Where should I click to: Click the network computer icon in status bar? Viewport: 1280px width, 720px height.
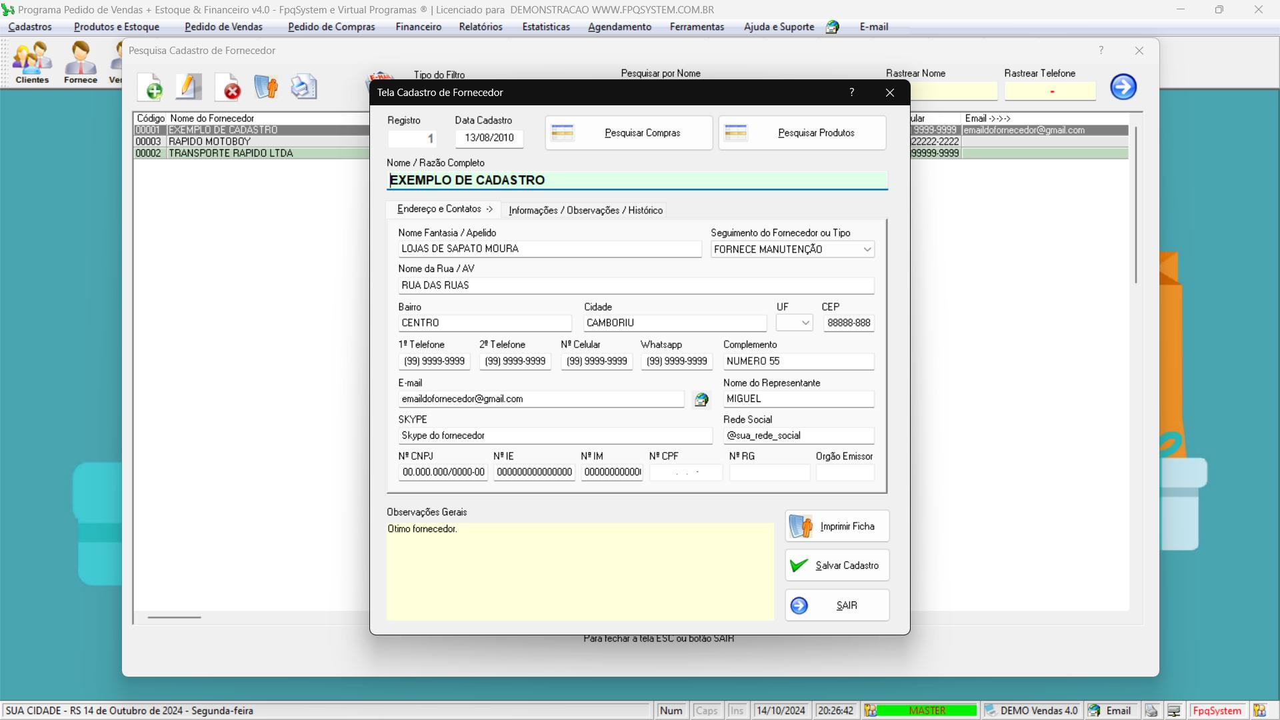pos(1174,711)
